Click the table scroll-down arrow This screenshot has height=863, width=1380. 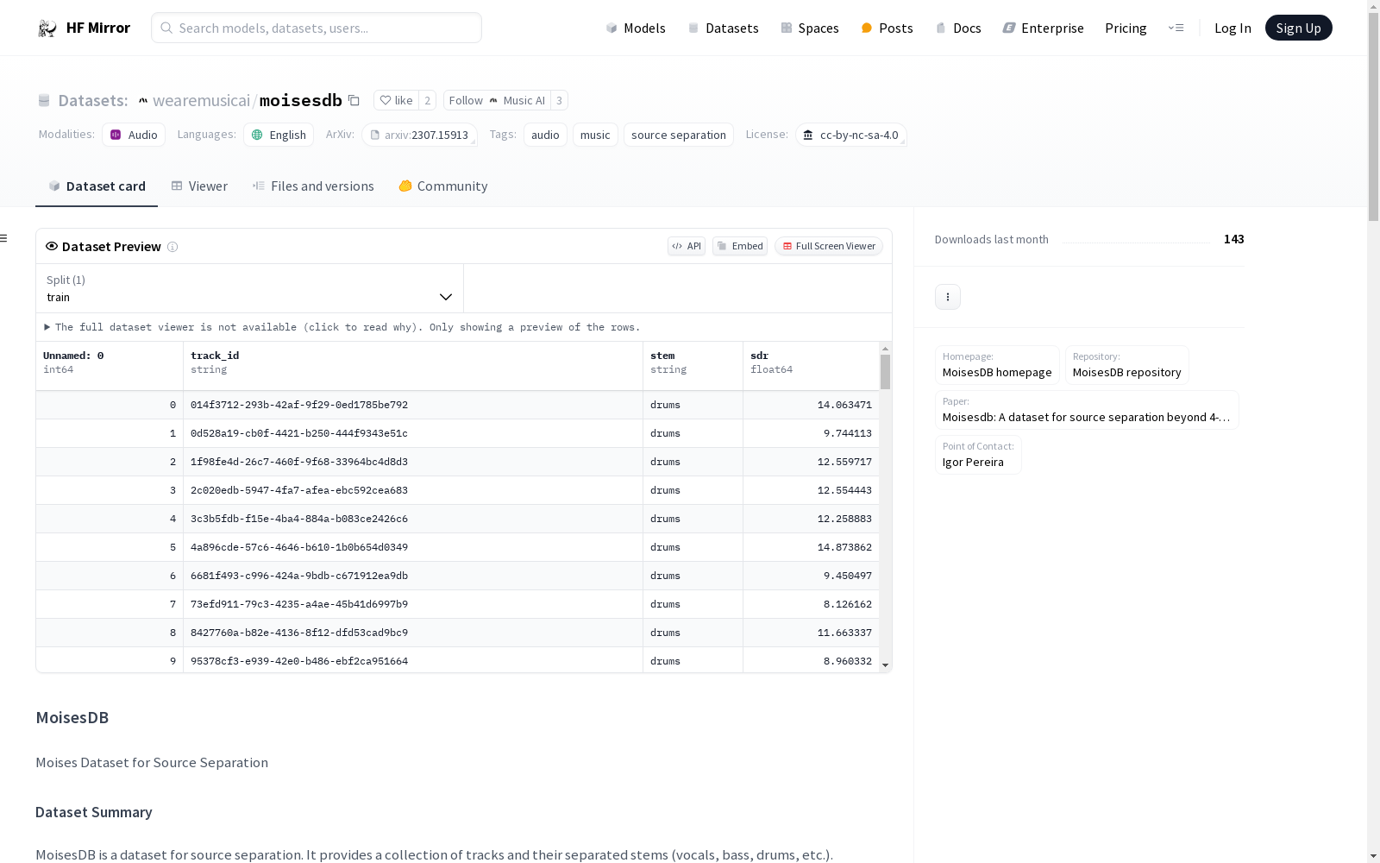(885, 665)
